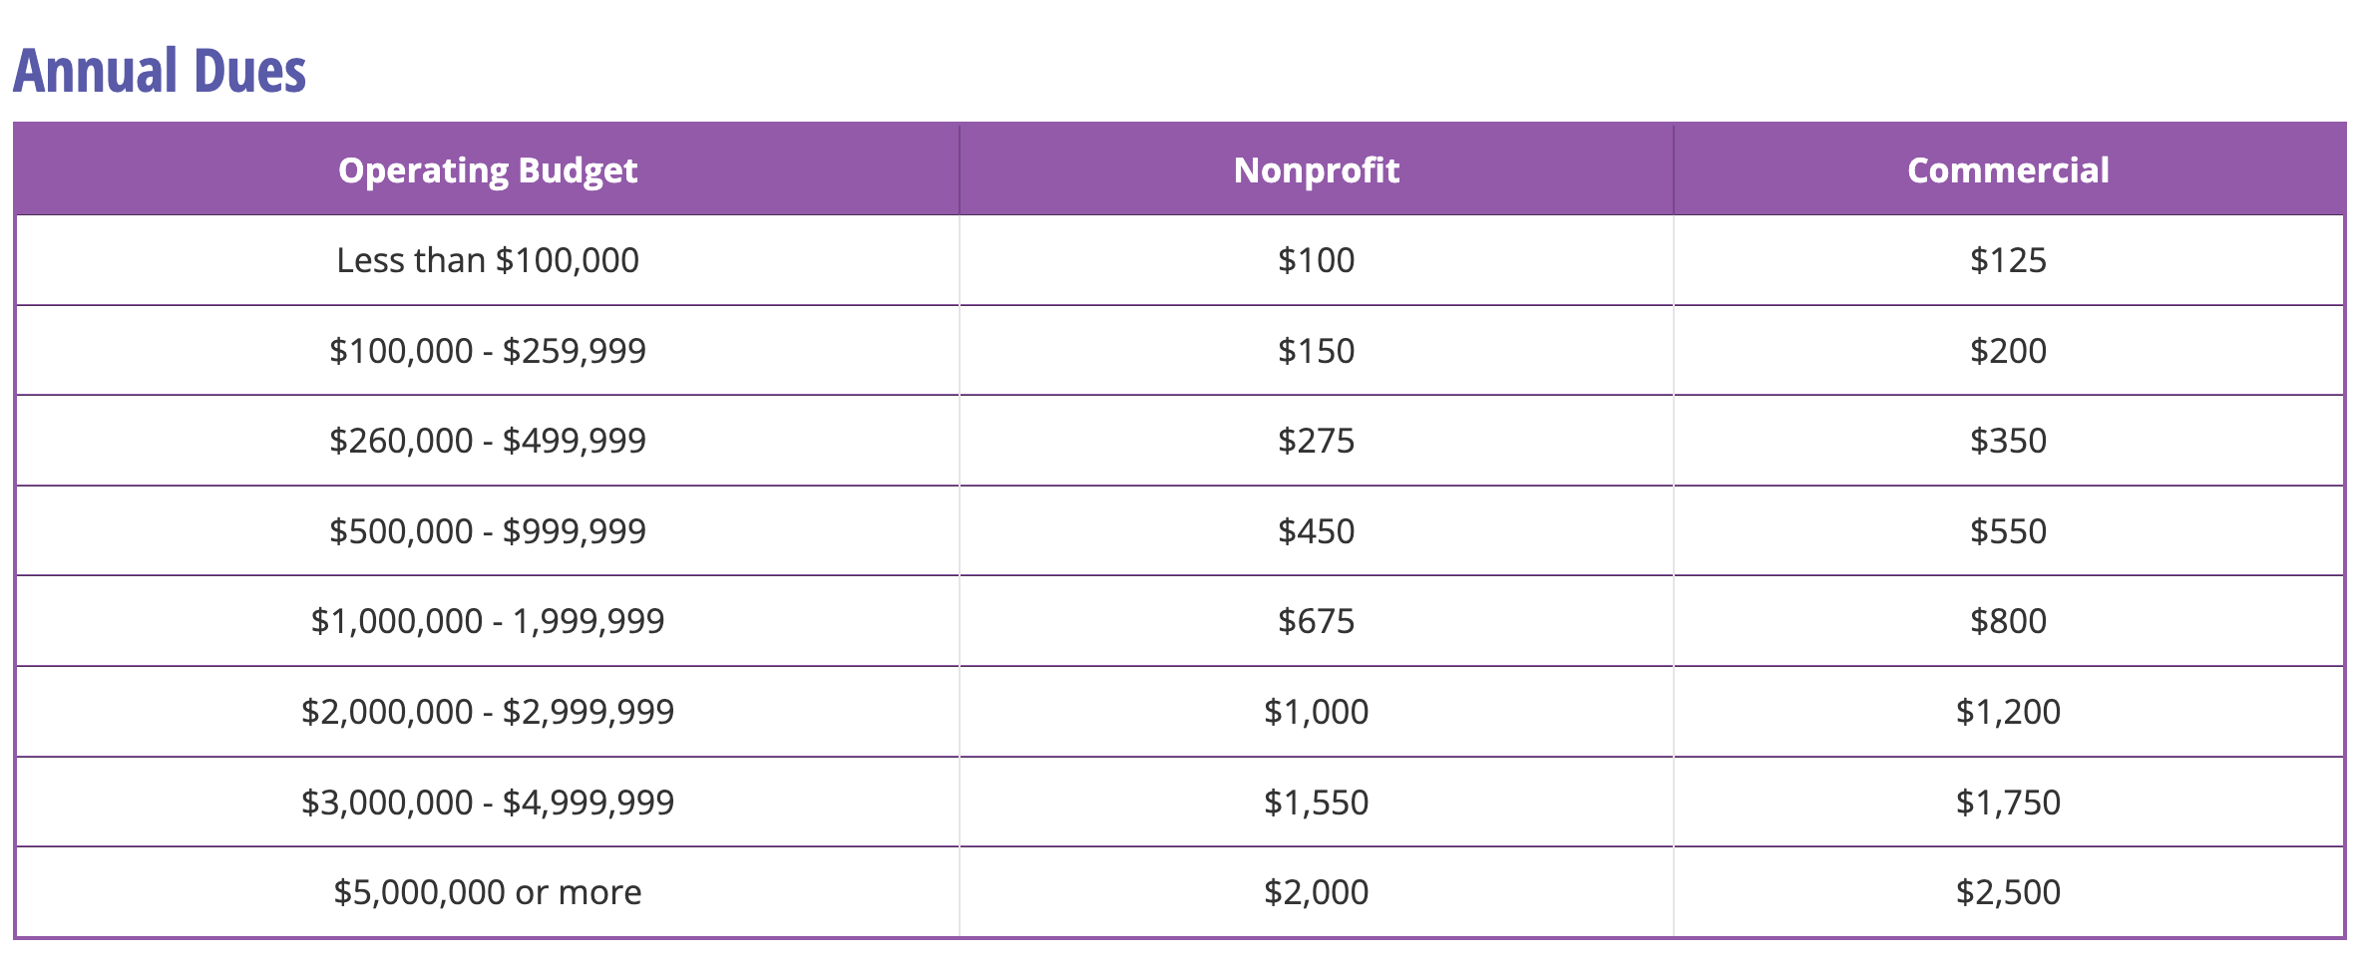This screenshot has width=2358, height=967.
Task: Click the $2,000,000 - $2,999,999 budget row
Action: pos(487,712)
